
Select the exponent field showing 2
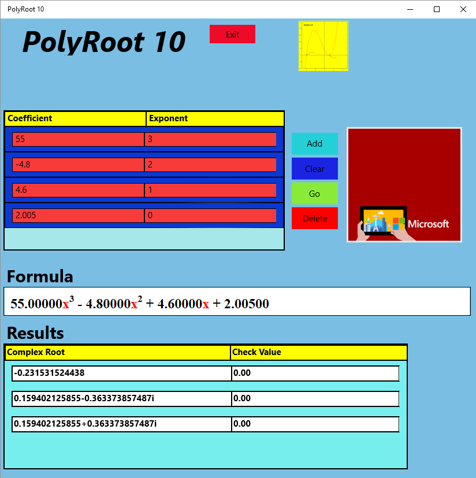(210, 165)
